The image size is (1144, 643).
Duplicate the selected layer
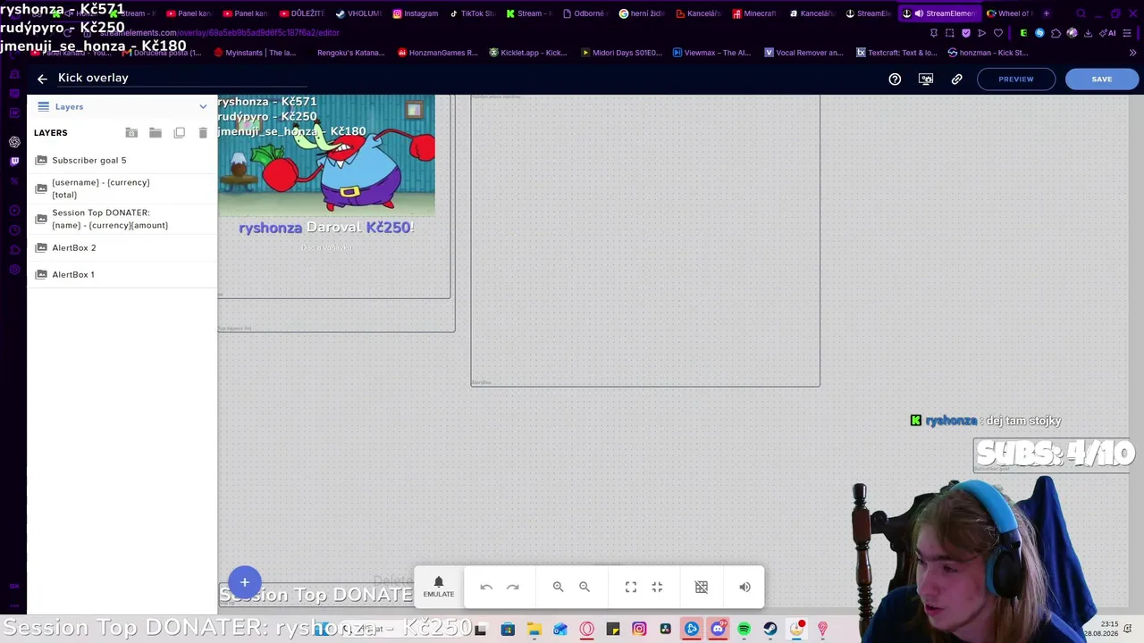tap(180, 133)
